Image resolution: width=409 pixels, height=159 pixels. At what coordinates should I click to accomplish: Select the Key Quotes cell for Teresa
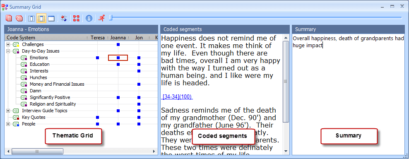point(98,117)
